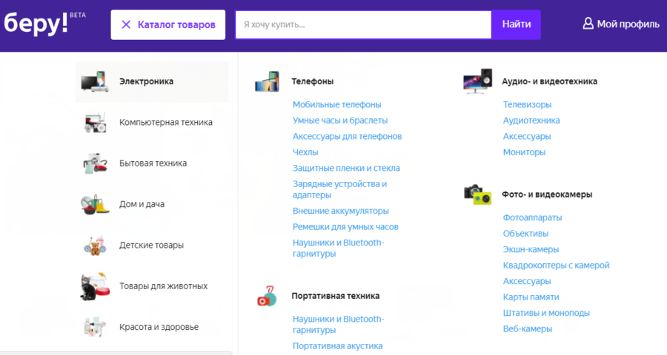The height and width of the screenshot is (355, 667).
Task: Open Мой профиль
Action: point(620,24)
